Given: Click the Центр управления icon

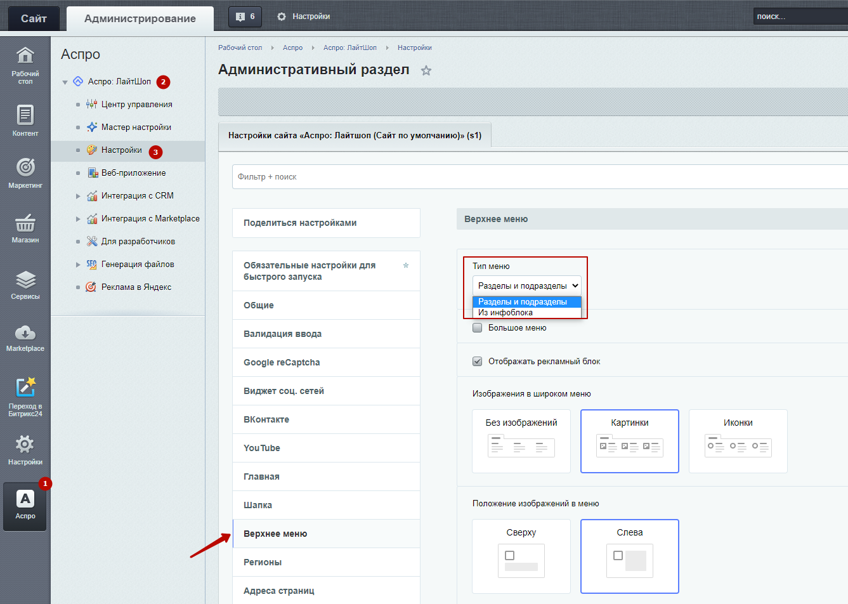Looking at the screenshot, I should click(92, 104).
